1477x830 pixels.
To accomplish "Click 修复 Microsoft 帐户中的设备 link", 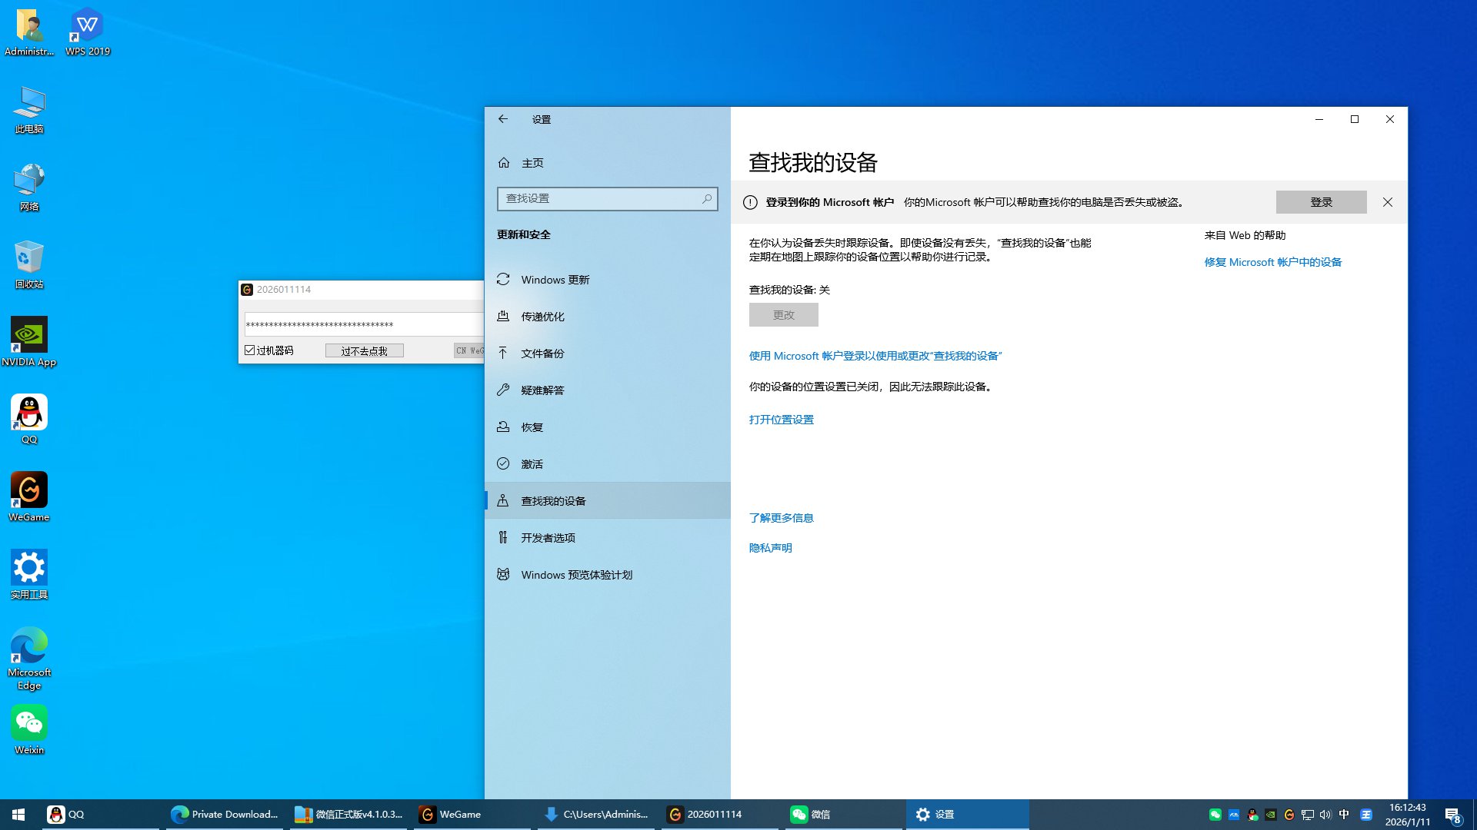I will pos(1272,262).
